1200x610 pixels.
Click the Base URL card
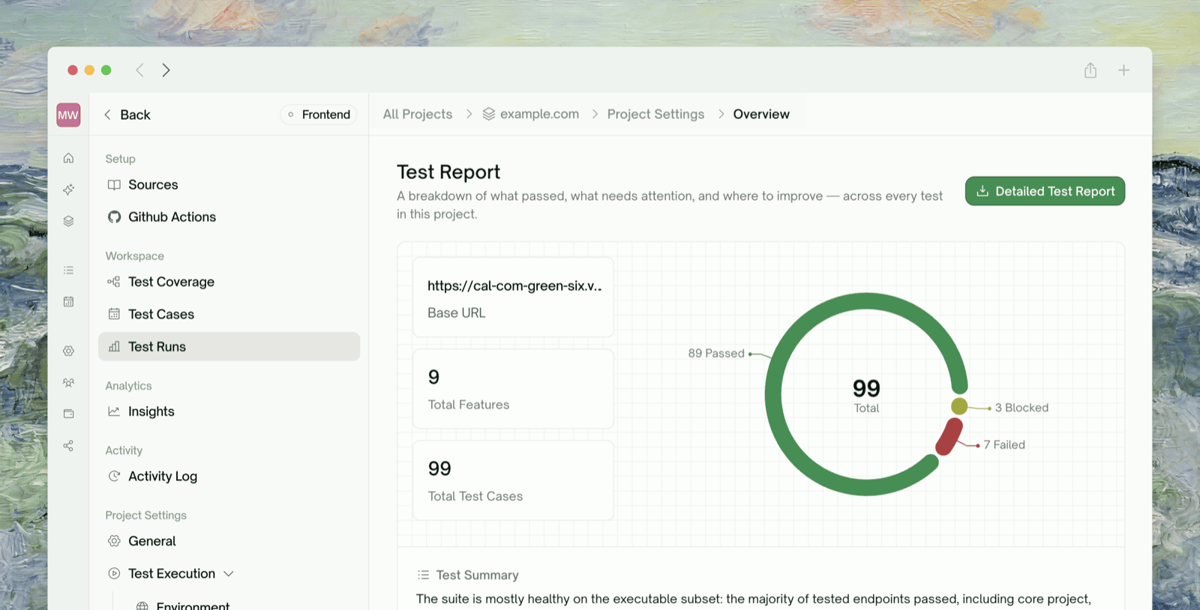click(x=513, y=298)
